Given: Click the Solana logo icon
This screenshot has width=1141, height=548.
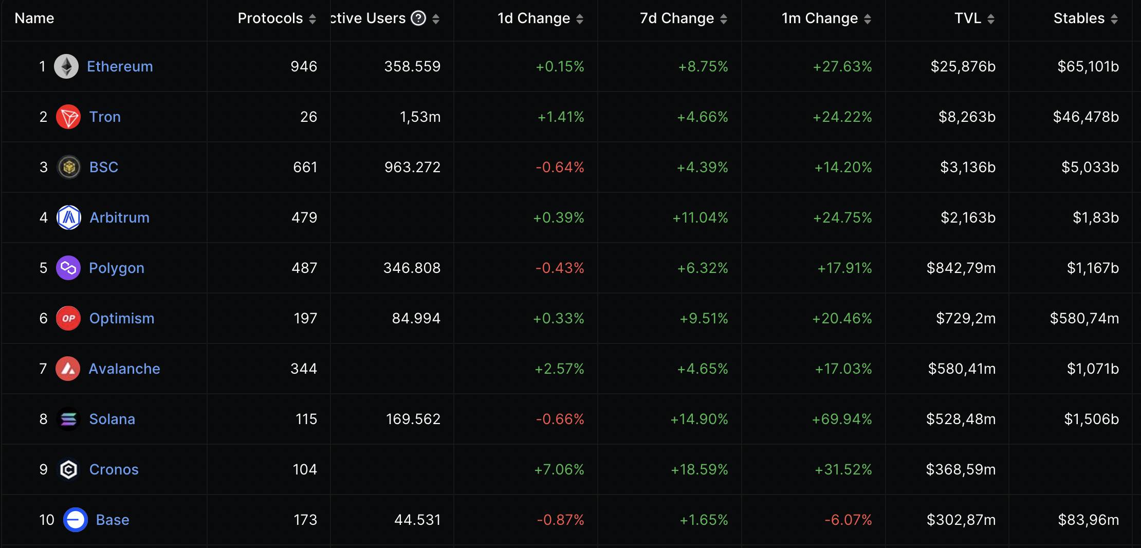Looking at the screenshot, I should [68, 419].
